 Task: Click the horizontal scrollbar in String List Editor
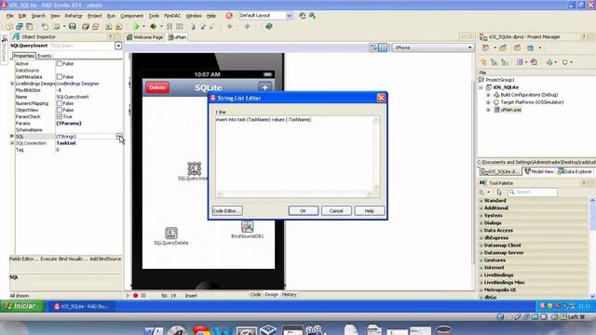pos(294,194)
